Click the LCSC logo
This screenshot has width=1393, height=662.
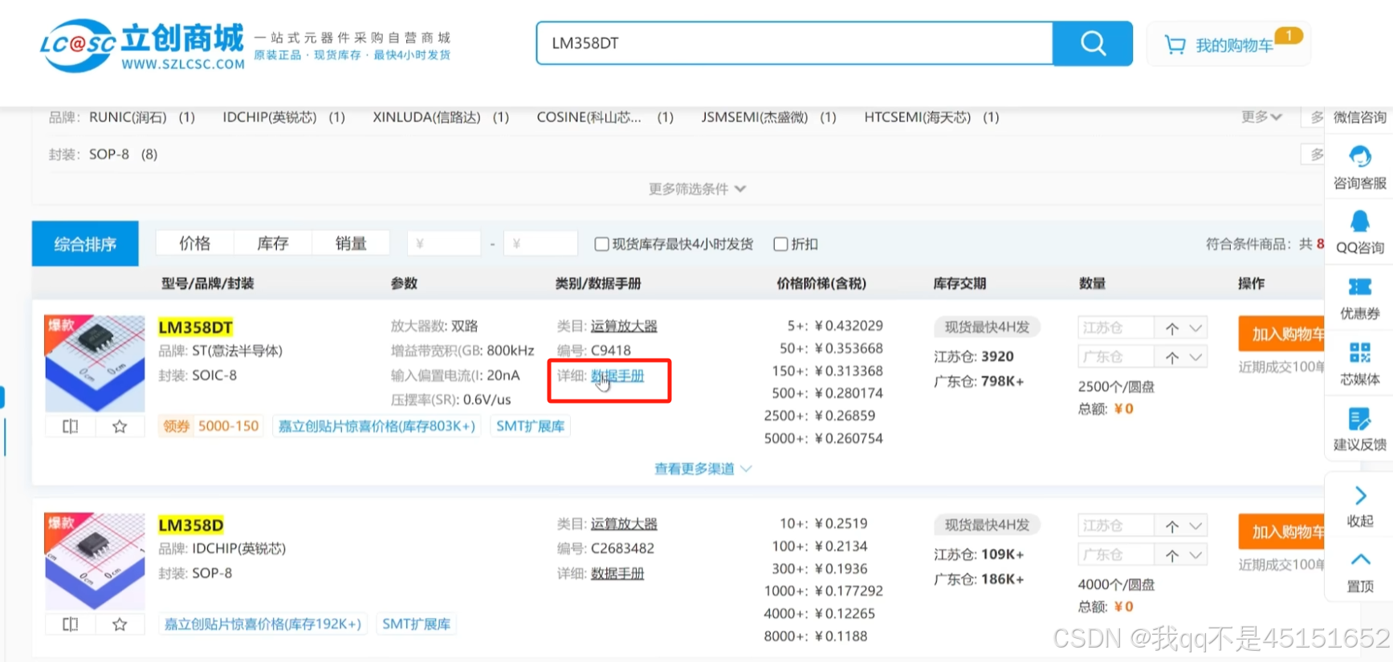coord(142,46)
